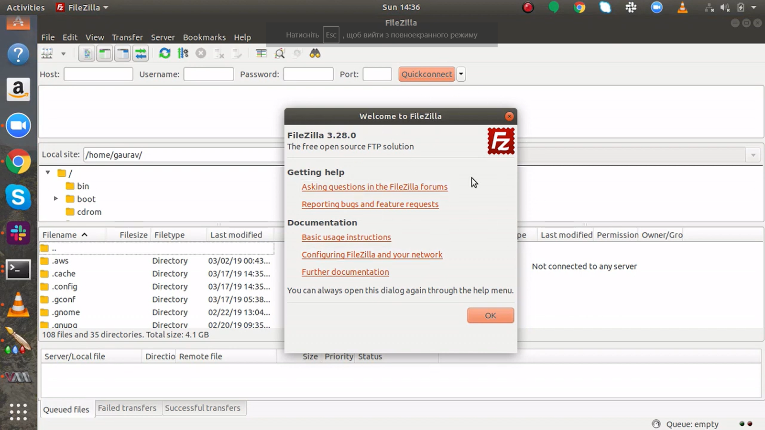
Task: Expand the boot folder tree node
Action: tap(56, 198)
